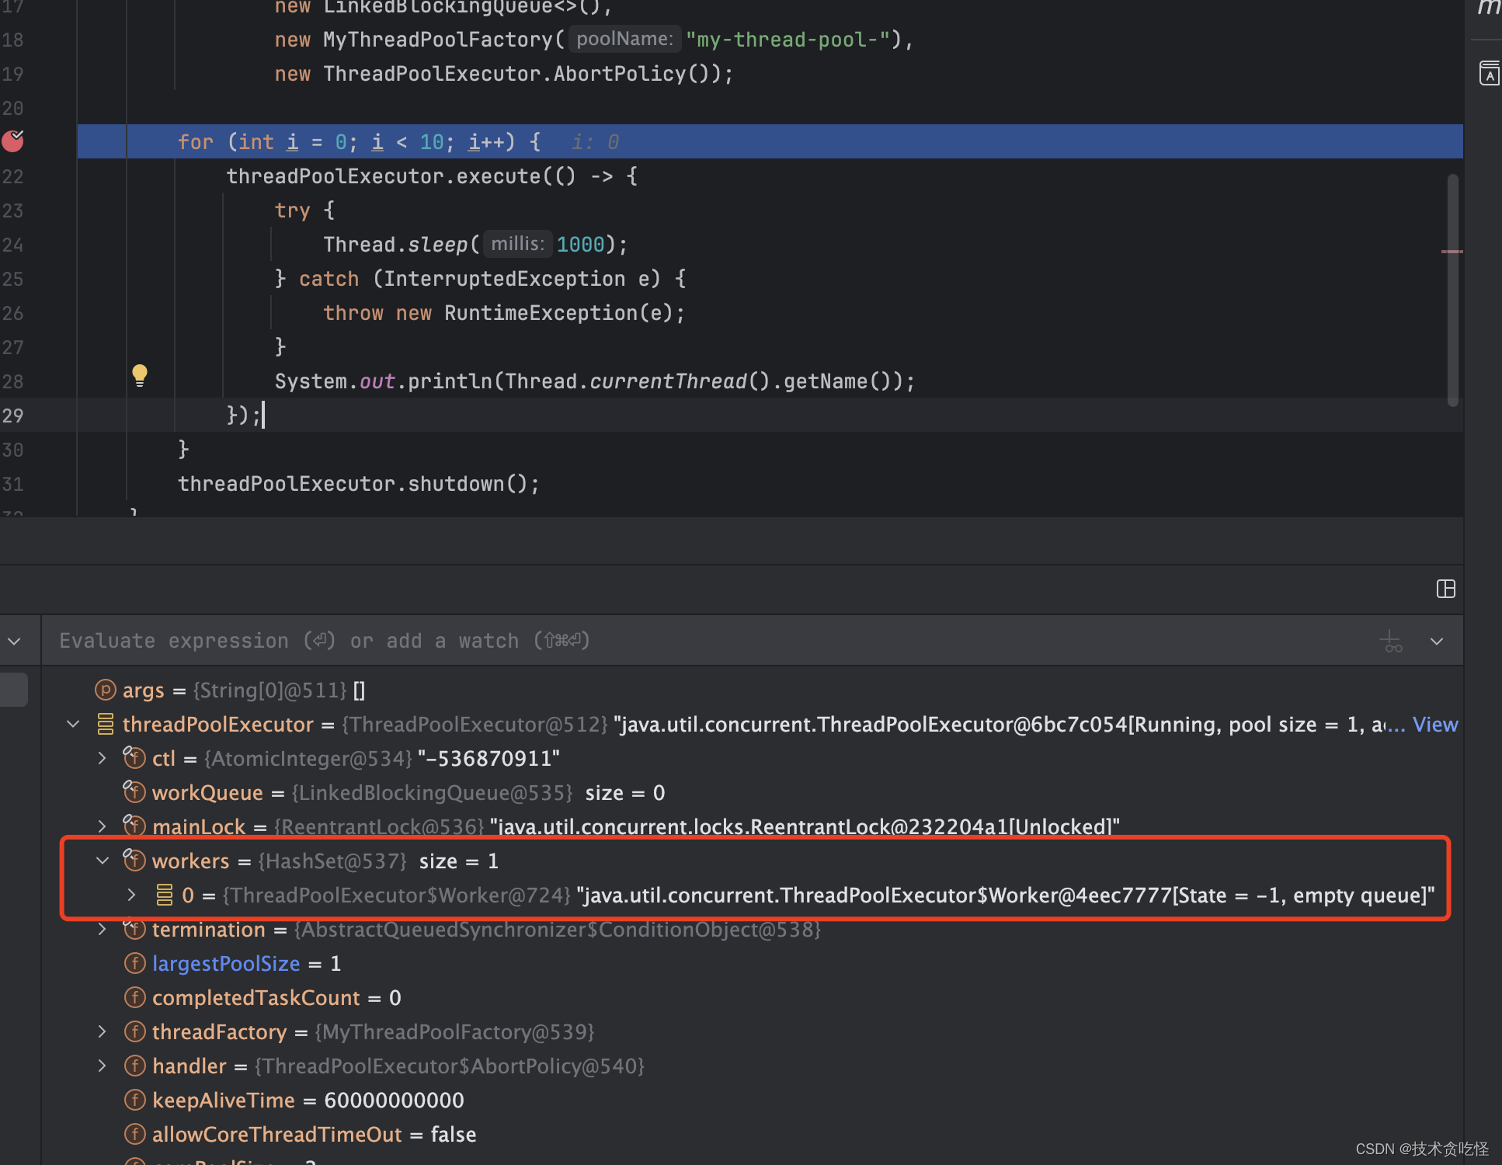Click the editor vertical scrollbar
The image size is (1502, 1165).
point(1452,290)
